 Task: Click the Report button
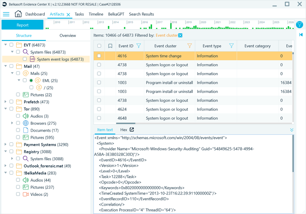point(22,25)
